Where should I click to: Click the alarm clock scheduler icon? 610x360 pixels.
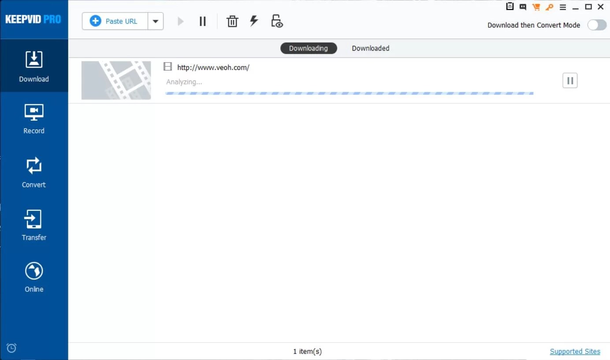[x=12, y=348]
